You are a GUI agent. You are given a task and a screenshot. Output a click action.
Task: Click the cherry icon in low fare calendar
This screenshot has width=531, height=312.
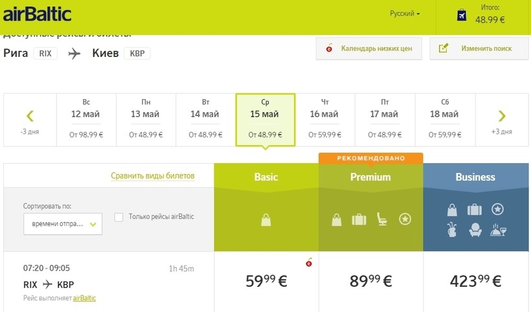tap(329, 49)
